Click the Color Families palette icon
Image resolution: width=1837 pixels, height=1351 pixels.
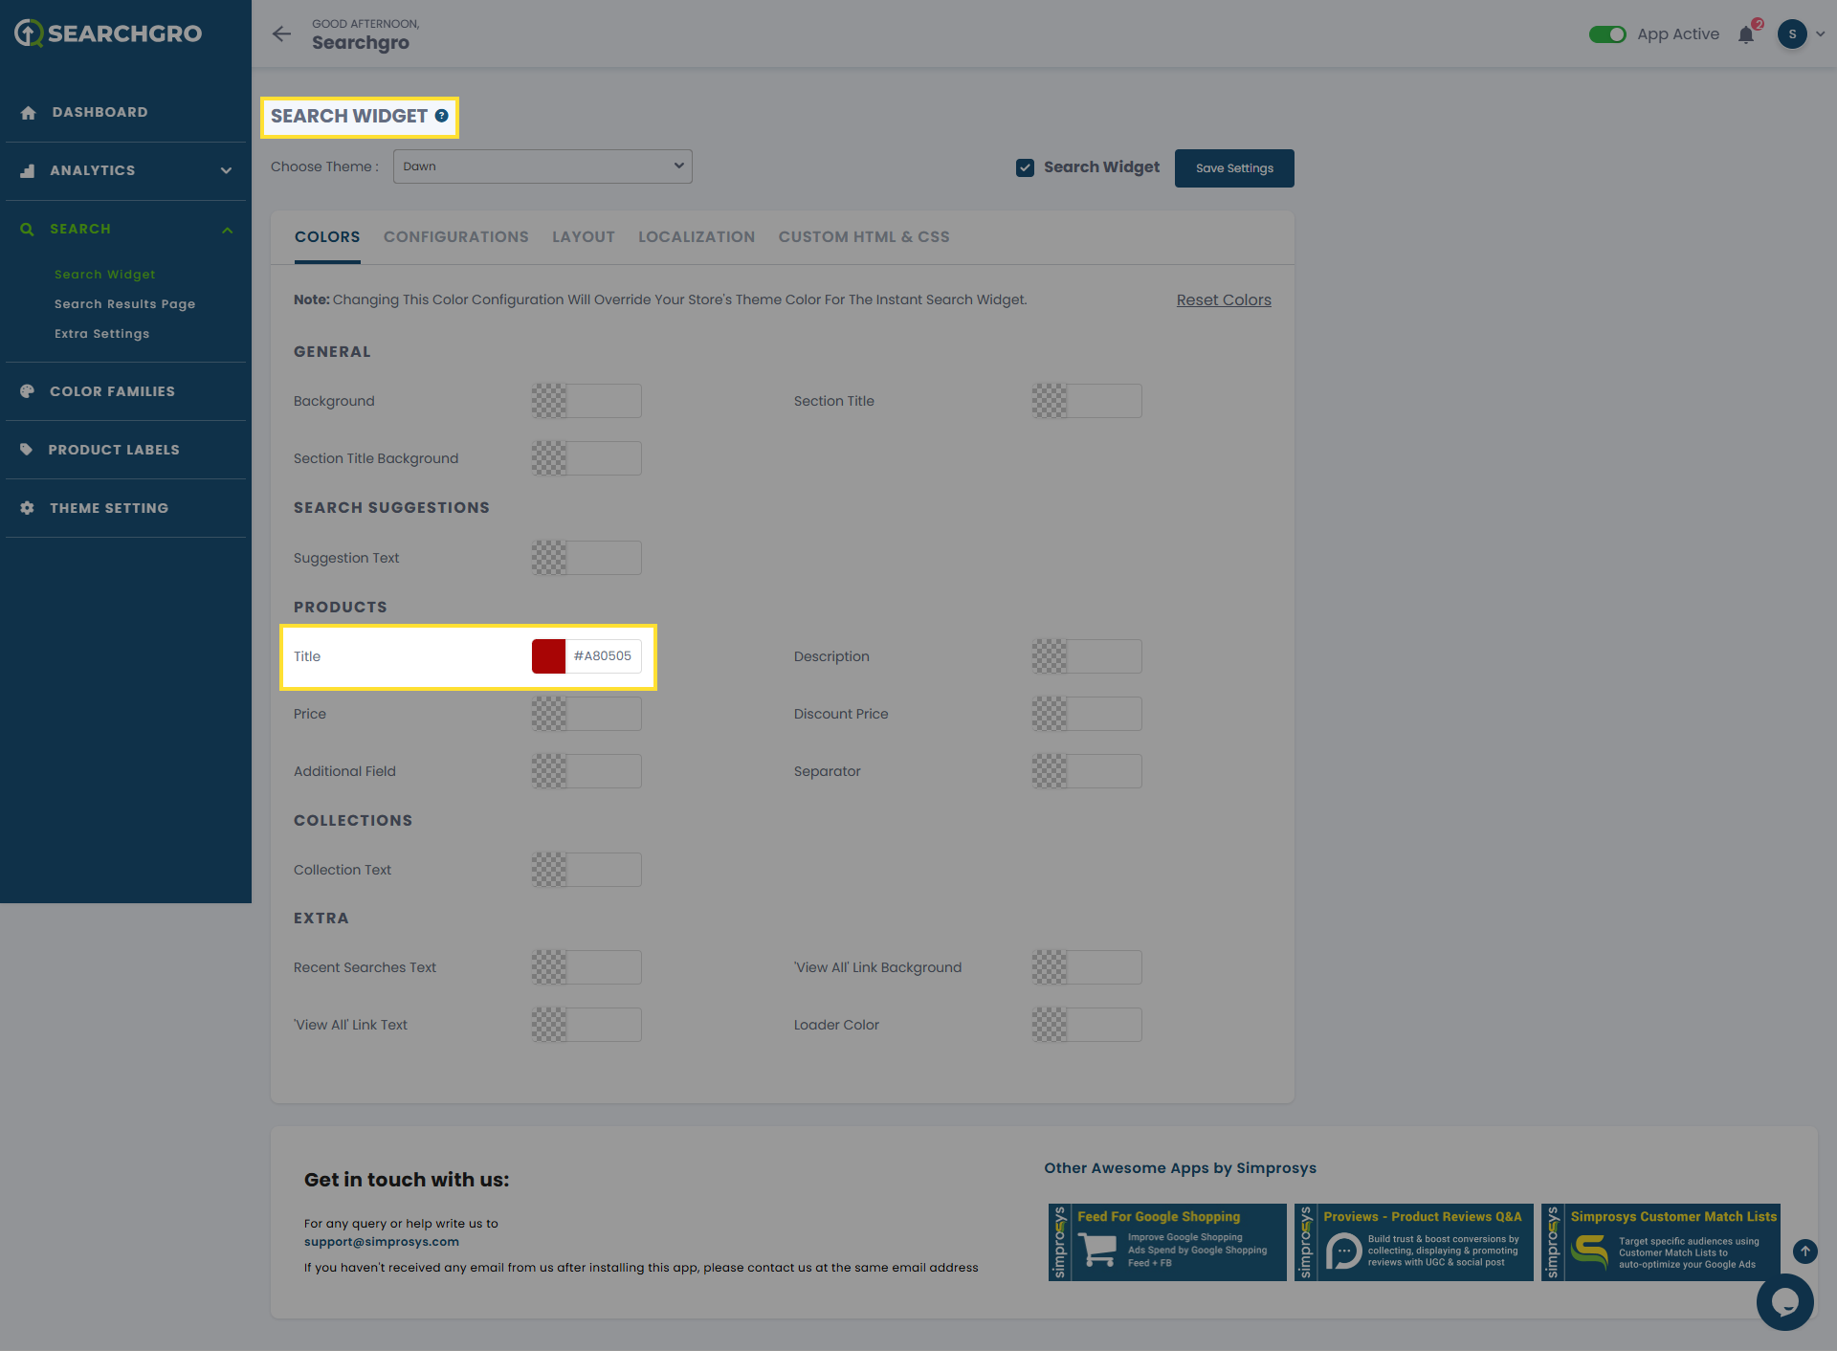coord(28,391)
